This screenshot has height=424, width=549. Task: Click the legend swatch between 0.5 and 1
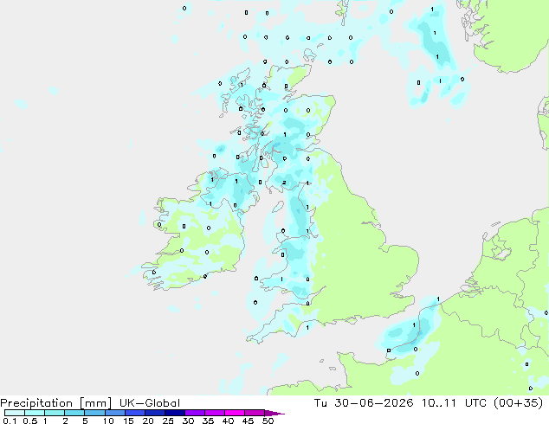(35, 413)
